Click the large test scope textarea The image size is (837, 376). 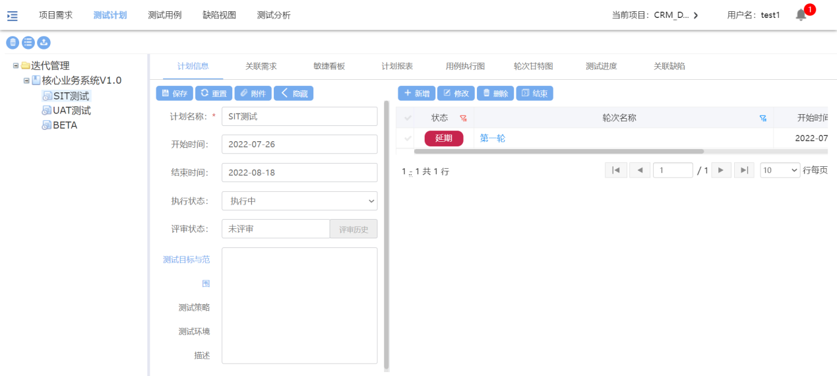click(x=299, y=305)
